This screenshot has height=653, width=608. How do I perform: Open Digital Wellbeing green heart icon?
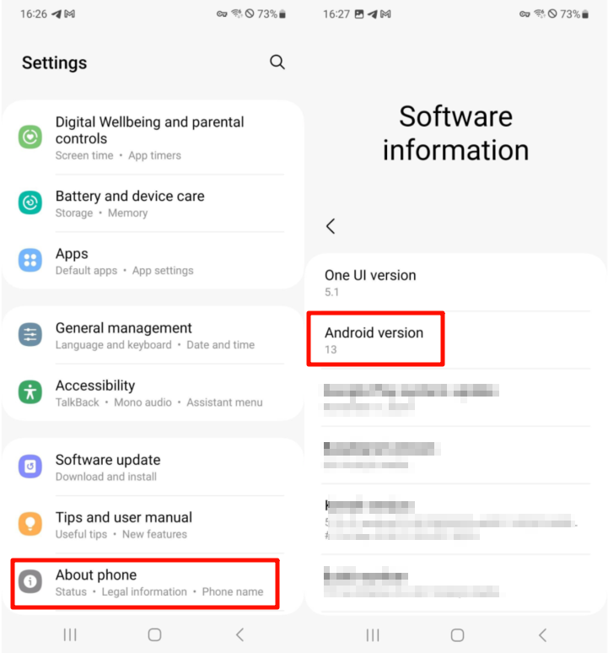pos(30,137)
